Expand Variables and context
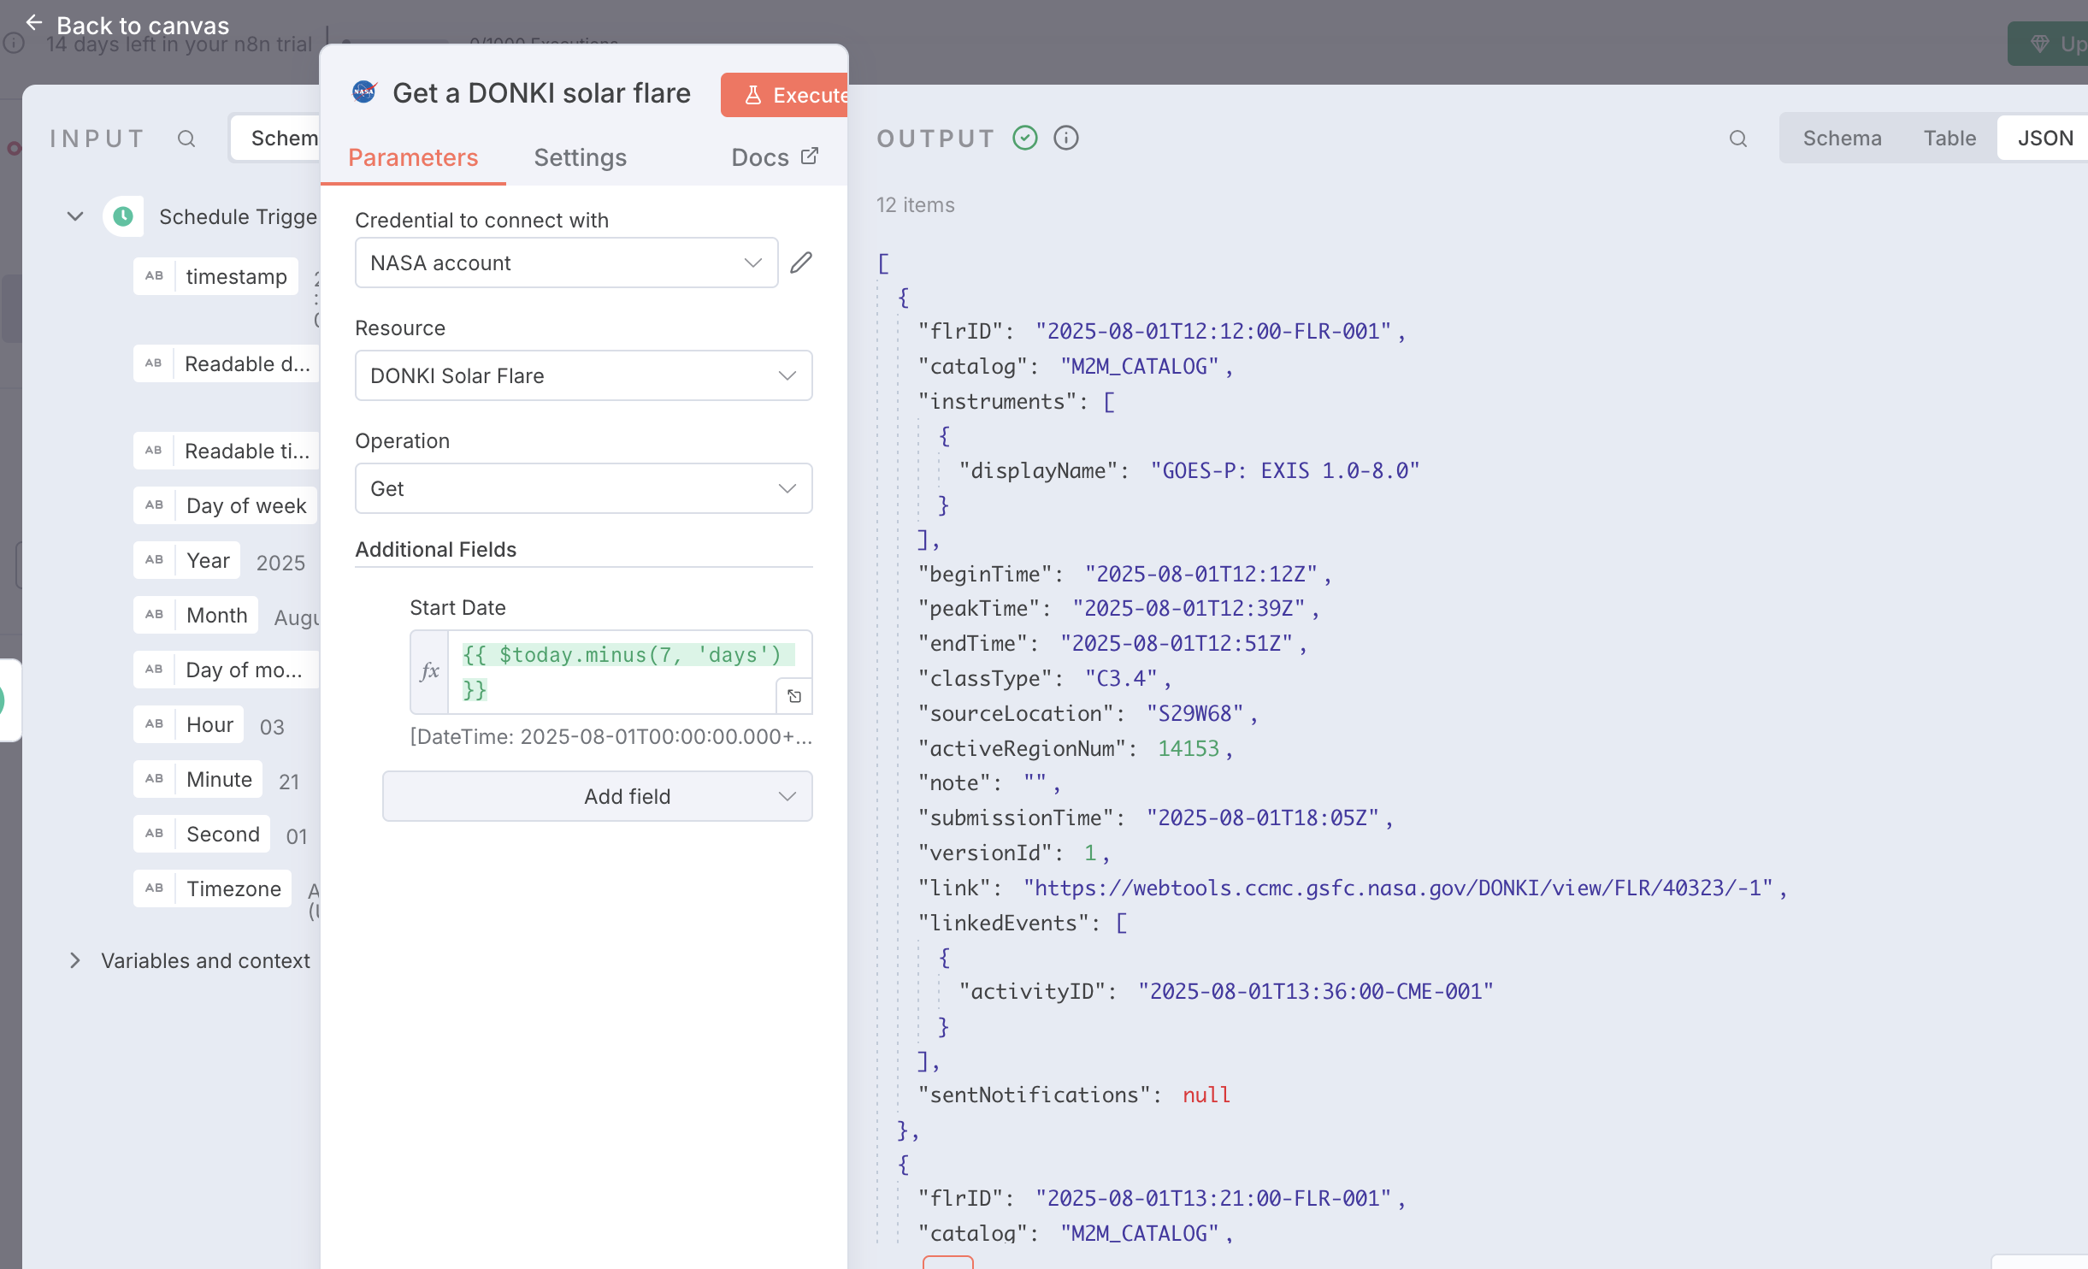2088x1269 pixels. (75, 960)
